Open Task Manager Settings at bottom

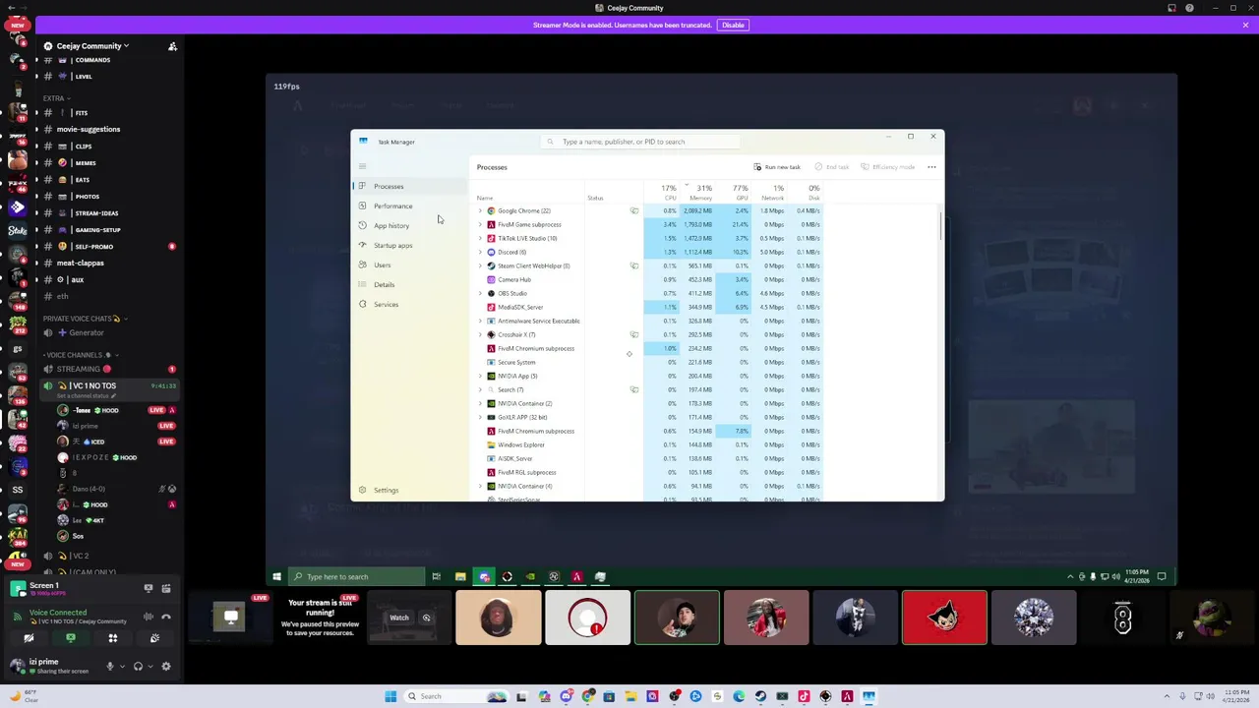pyautogui.click(x=408, y=490)
